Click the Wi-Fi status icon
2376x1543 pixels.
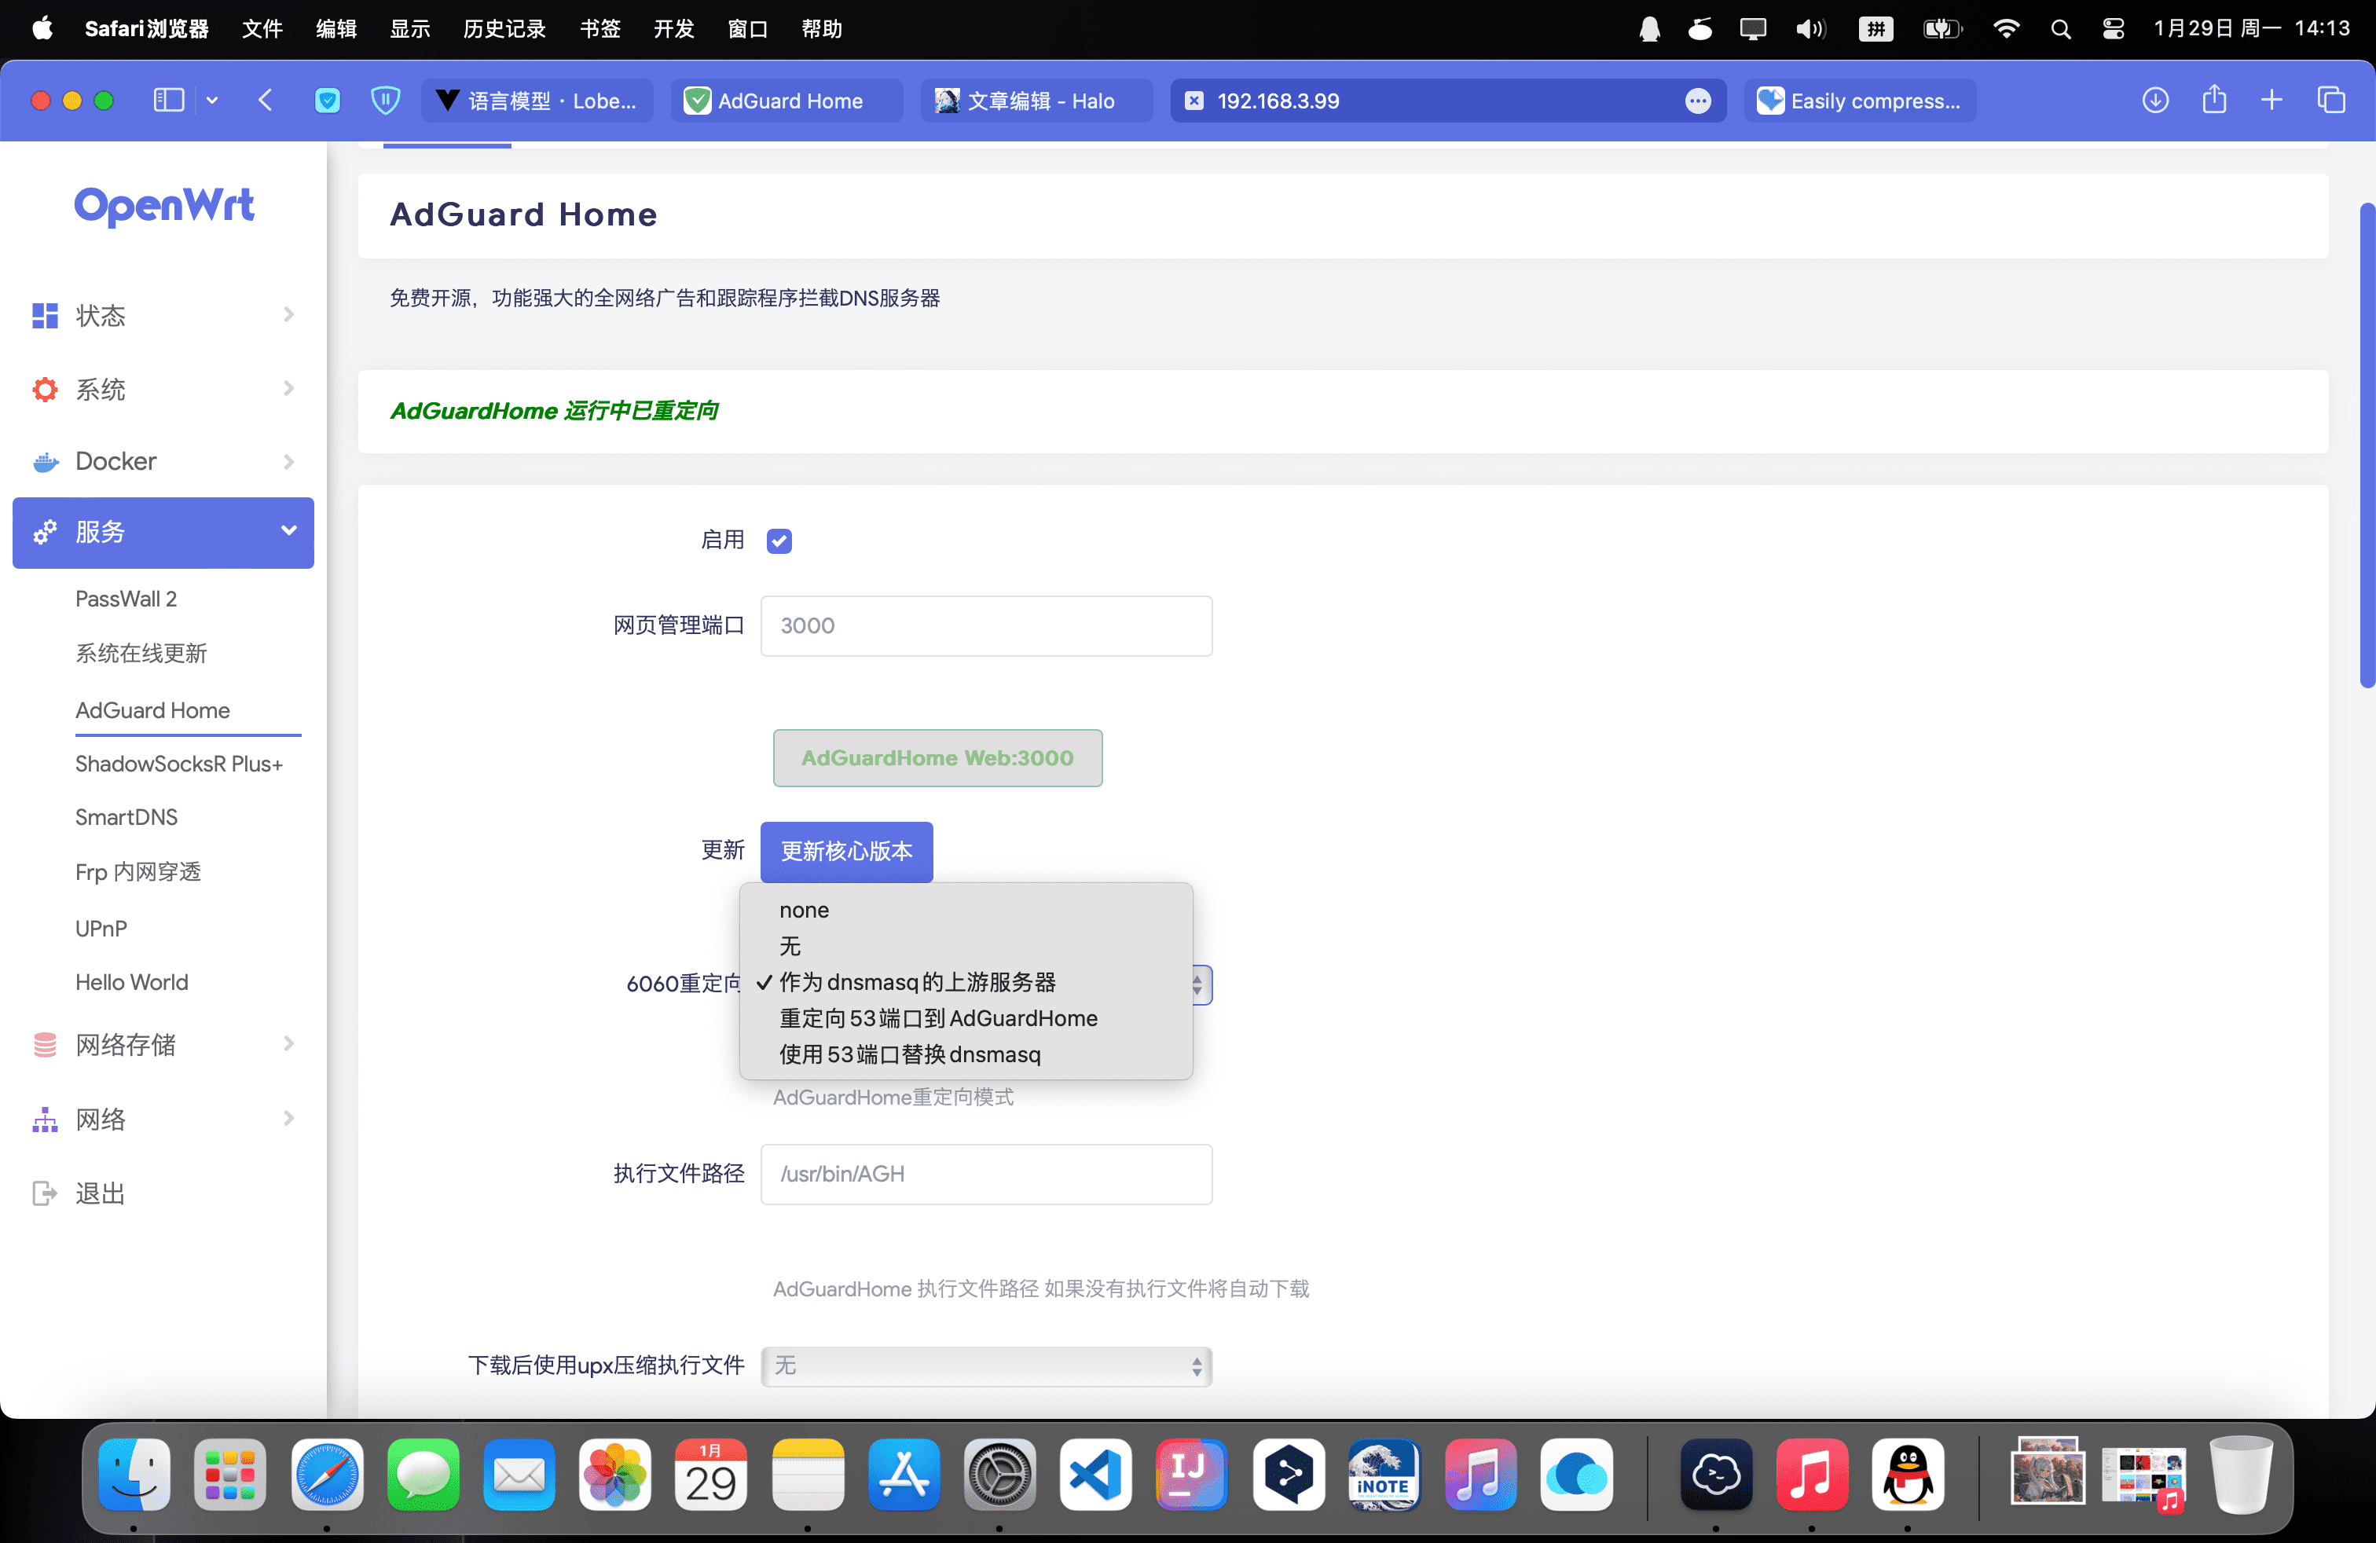[x=2006, y=28]
